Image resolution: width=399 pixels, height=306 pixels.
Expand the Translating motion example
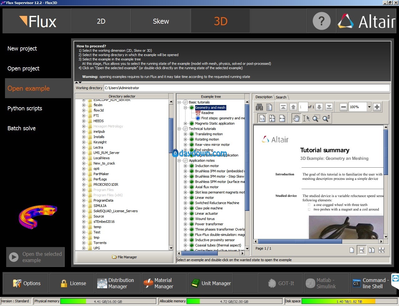[x=185, y=134]
